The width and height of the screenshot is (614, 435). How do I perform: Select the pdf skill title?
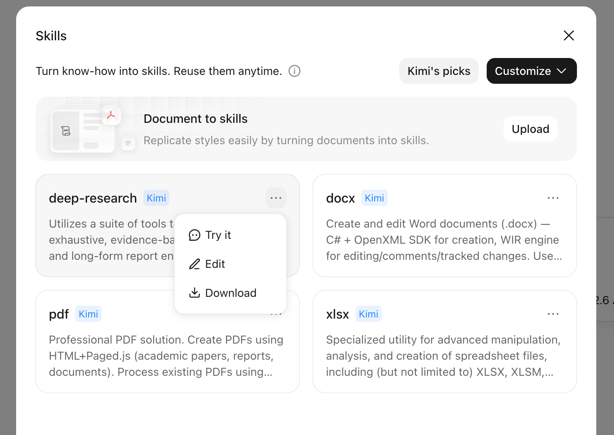59,314
